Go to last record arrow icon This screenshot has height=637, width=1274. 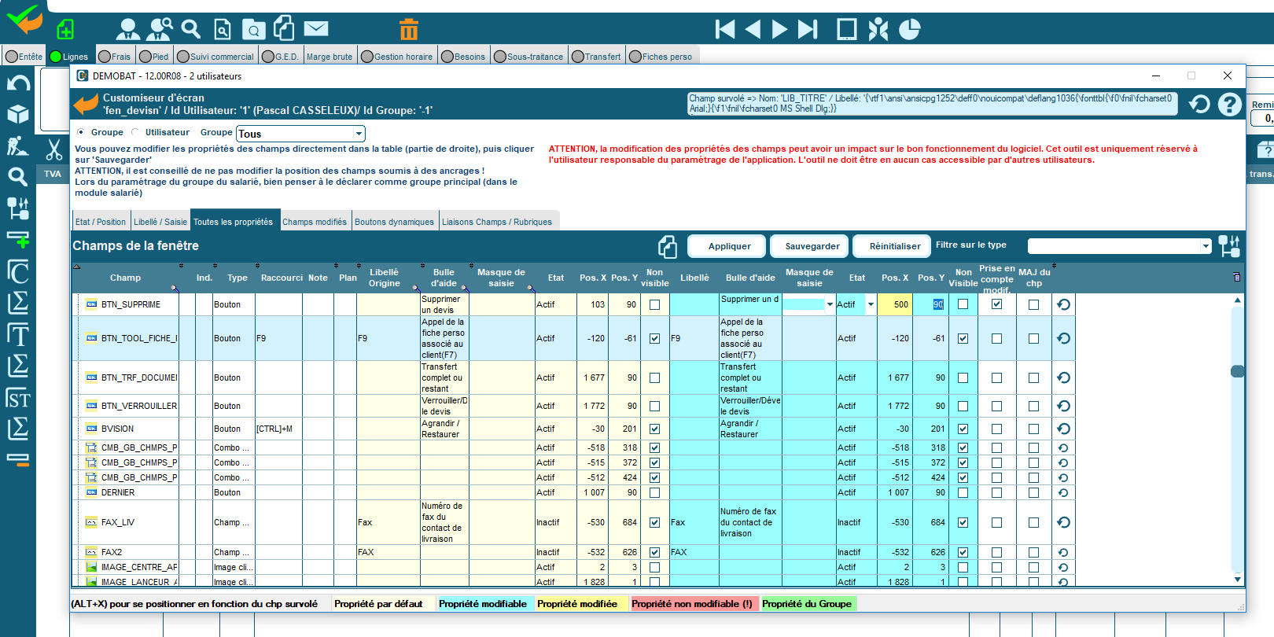pos(808,30)
